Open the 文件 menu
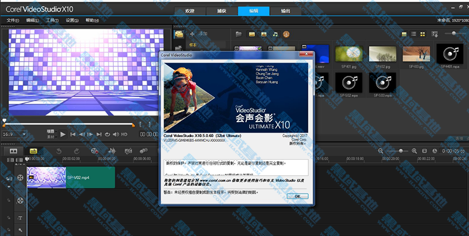The height and width of the screenshot is (236, 469). coord(12,20)
